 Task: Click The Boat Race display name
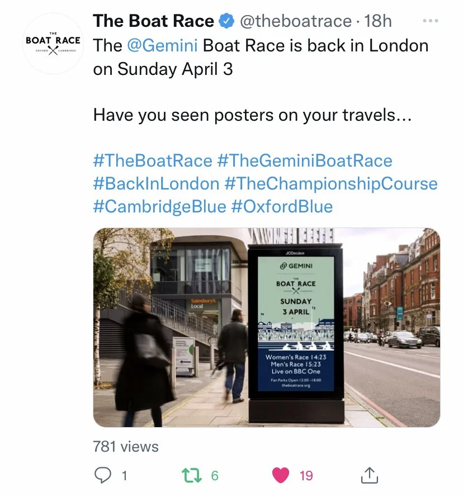[x=153, y=21]
